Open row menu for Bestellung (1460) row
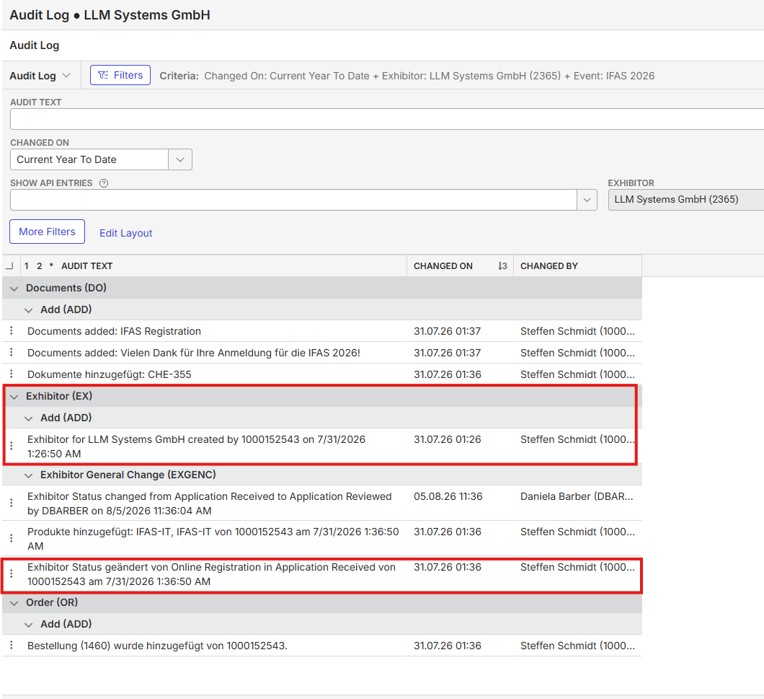Screen dimensions: 764x699 pyautogui.click(x=12, y=645)
